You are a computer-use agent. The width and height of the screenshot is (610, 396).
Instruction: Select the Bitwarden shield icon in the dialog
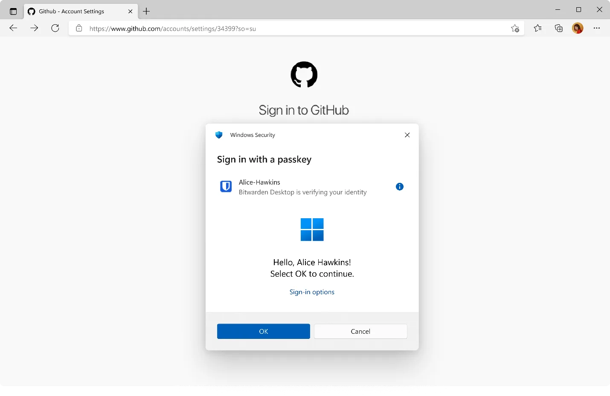tap(226, 186)
